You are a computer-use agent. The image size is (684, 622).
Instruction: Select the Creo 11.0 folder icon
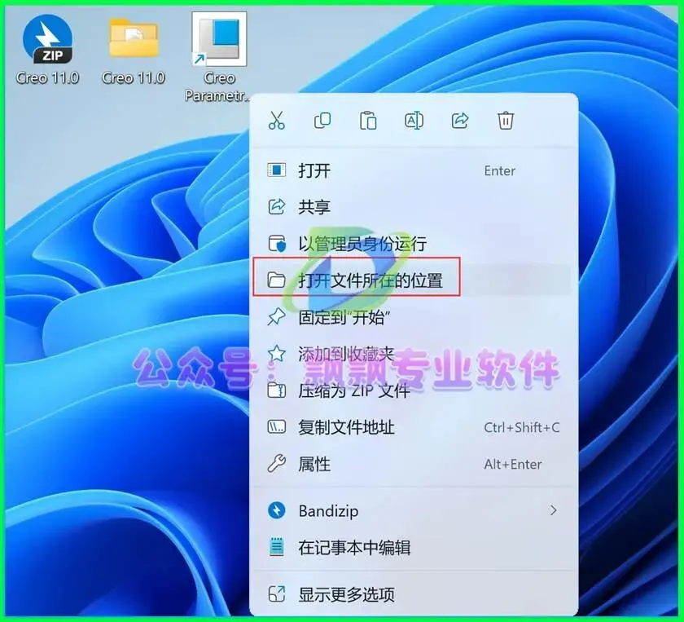coord(134,38)
